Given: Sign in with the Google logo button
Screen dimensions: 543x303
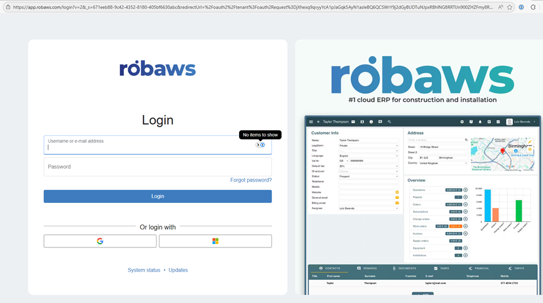Looking at the screenshot, I should [x=100, y=241].
